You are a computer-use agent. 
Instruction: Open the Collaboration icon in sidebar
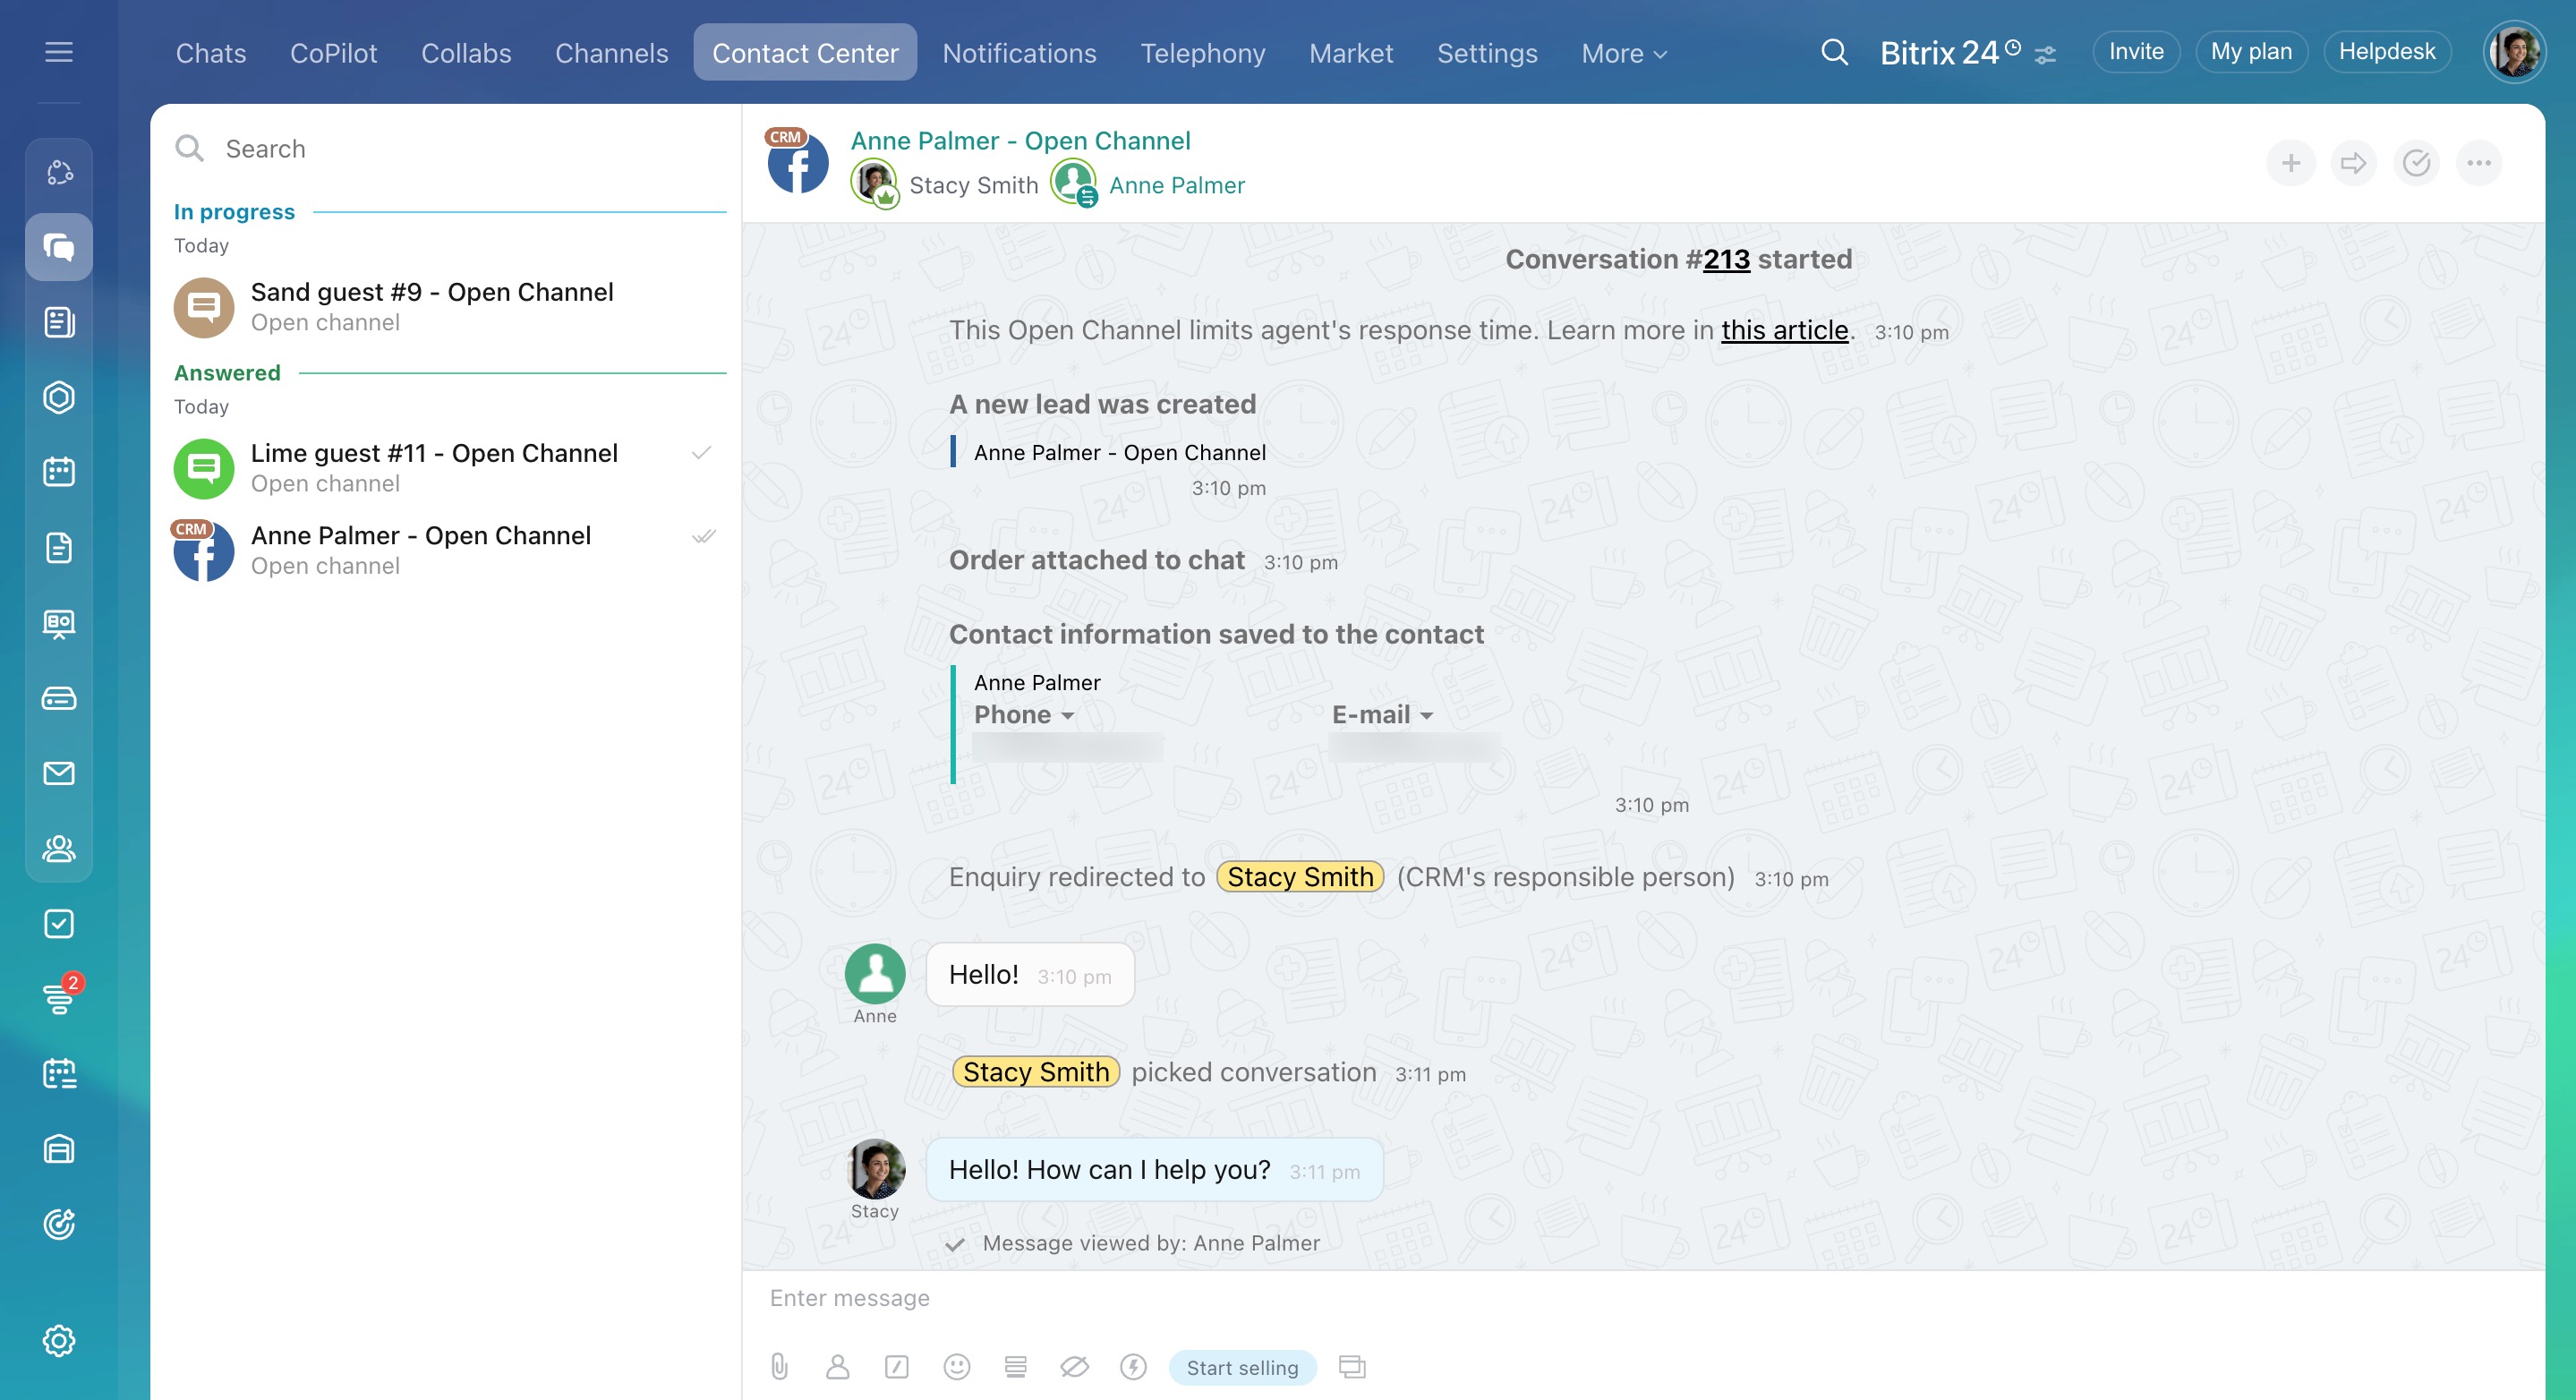point(59,172)
